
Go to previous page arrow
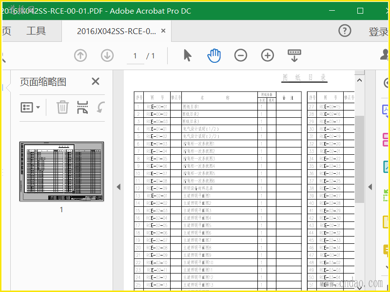click(80, 55)
